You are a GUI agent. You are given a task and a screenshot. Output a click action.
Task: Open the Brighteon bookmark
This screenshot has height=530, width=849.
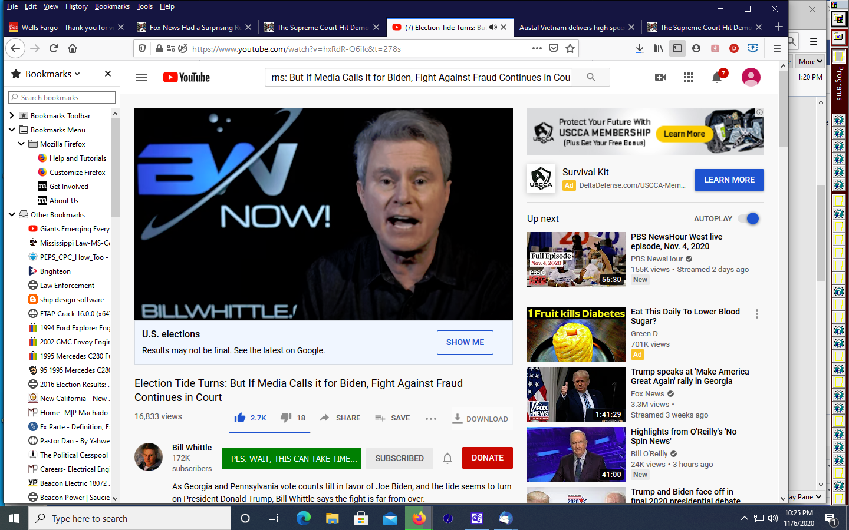pos(55,271)
